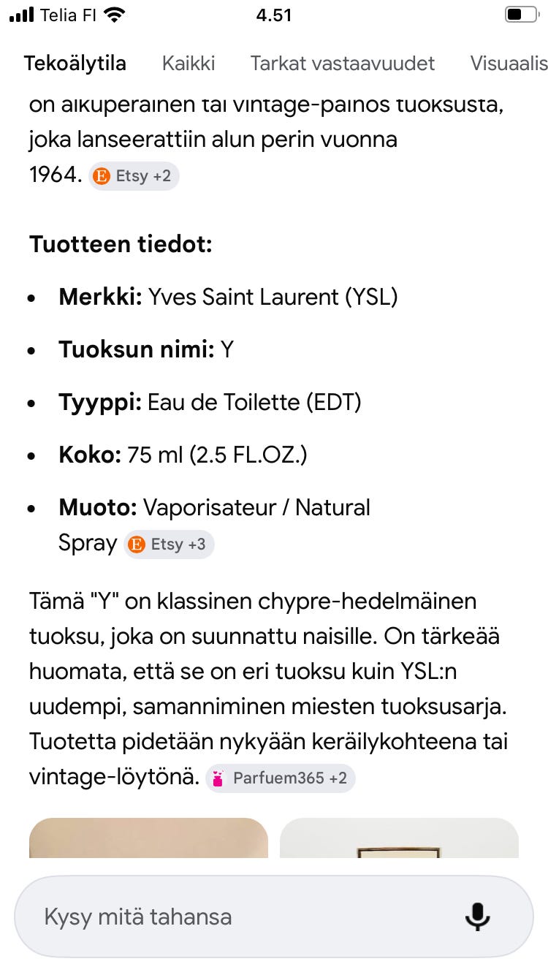
Task: Open the Kaikki tab
Action: pos(189,64)
